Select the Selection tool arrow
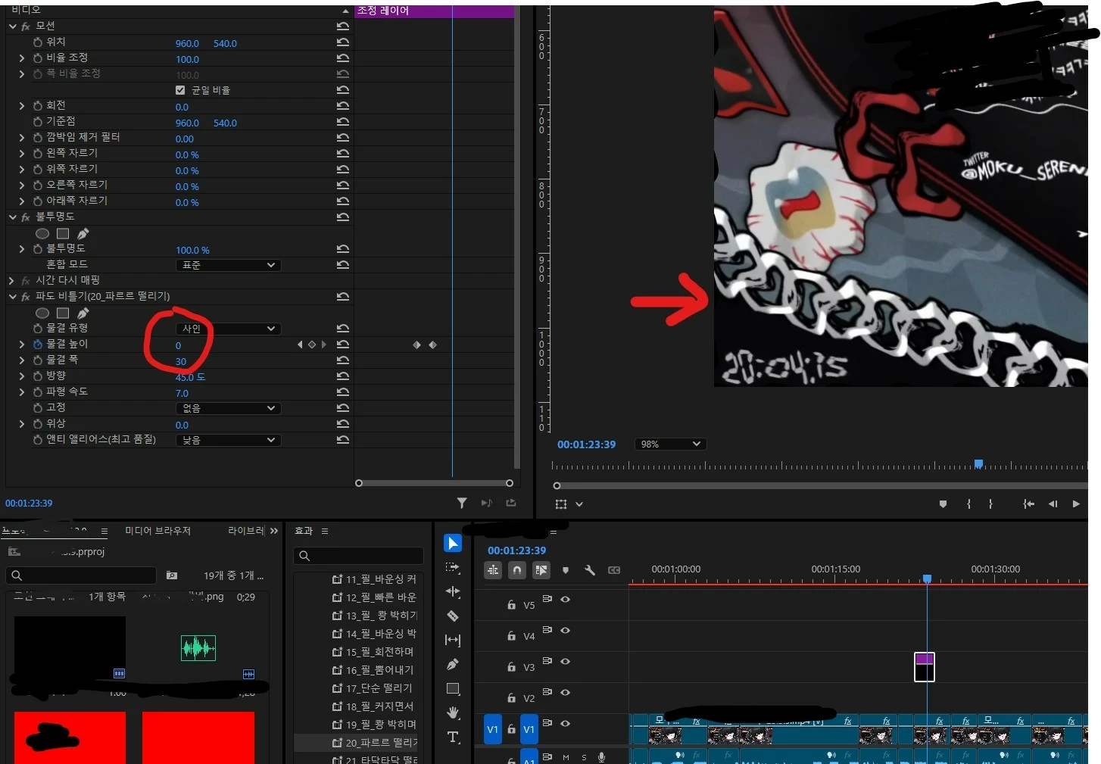This screenshot has height=764, width=1101. (x=453, y=543)
